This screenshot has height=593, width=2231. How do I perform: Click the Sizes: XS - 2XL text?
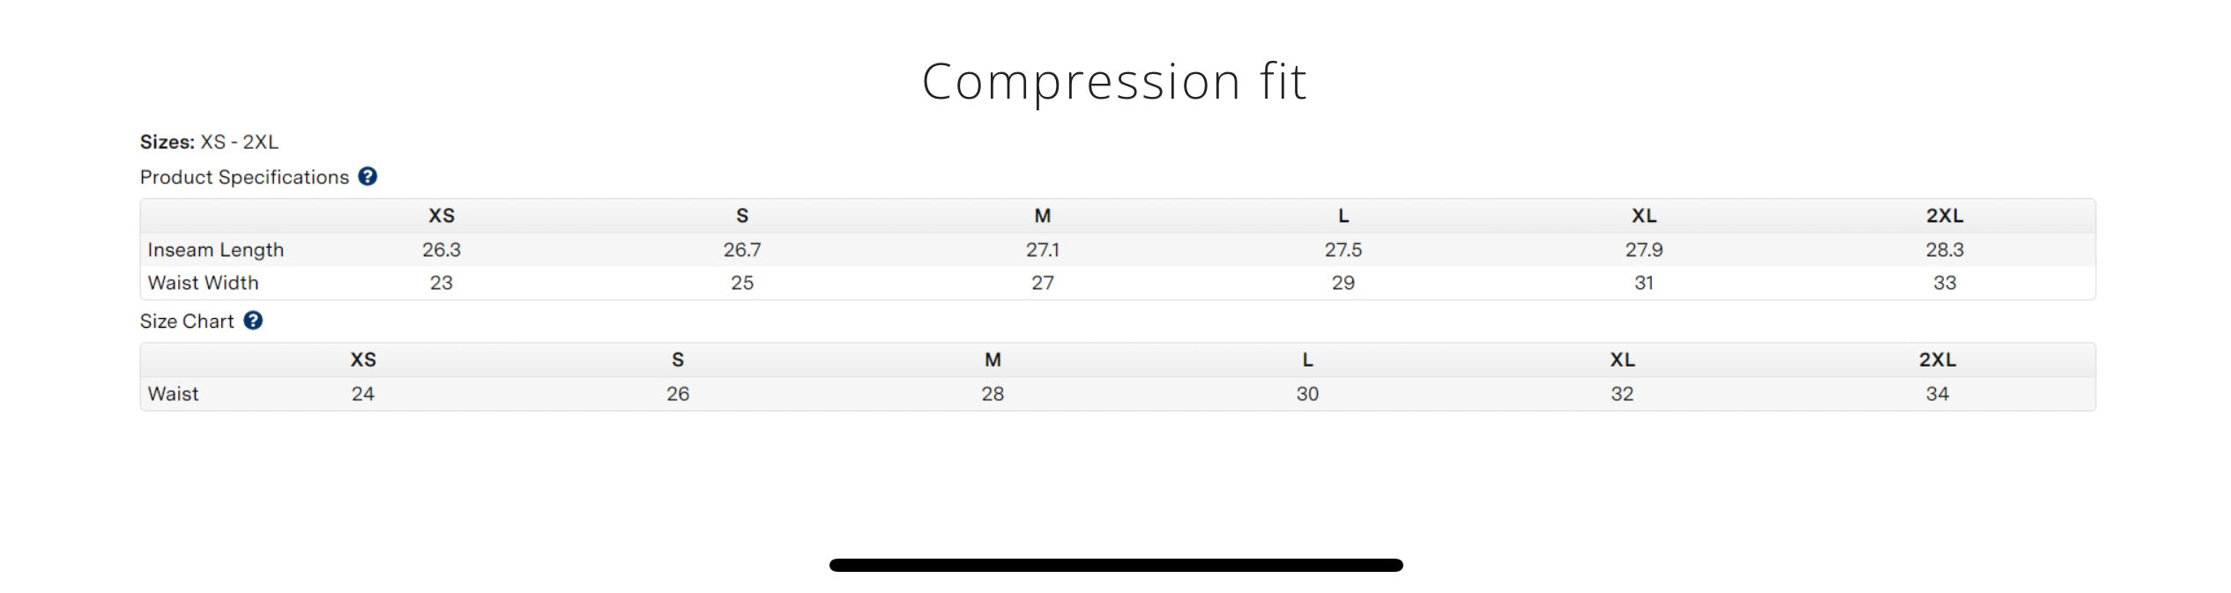click(x=209, y=142)
